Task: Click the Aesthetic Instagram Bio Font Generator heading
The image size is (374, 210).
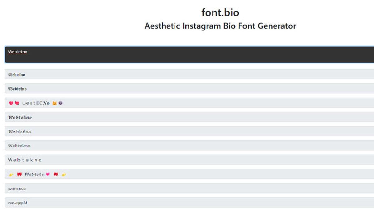Action: tap(220, 26)
